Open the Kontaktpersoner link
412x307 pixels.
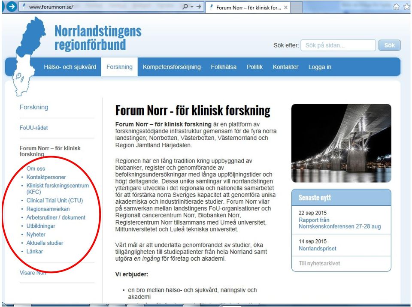click(x=46, y=177)
